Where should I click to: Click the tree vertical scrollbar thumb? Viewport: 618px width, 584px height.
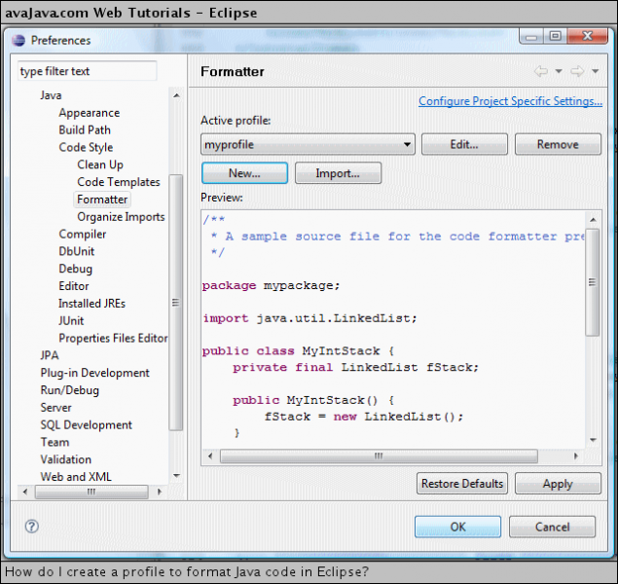pos(176,303)
